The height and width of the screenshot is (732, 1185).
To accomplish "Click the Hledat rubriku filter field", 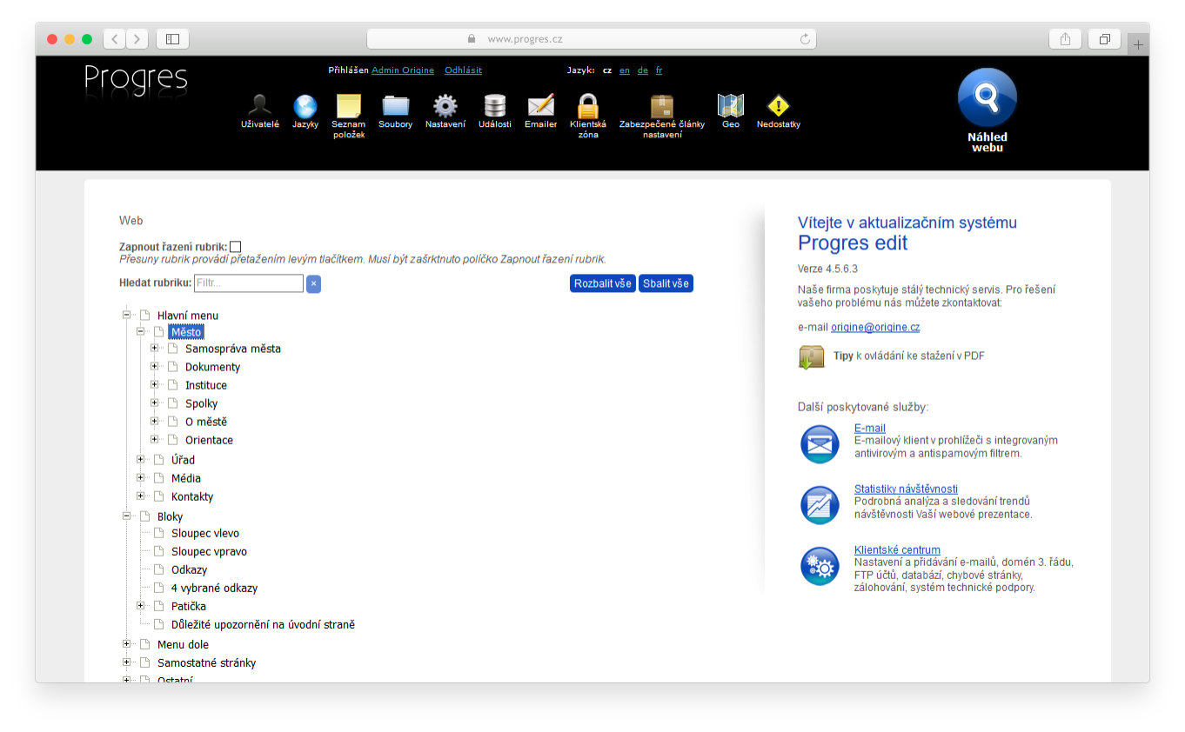I will tap(248, 283).
